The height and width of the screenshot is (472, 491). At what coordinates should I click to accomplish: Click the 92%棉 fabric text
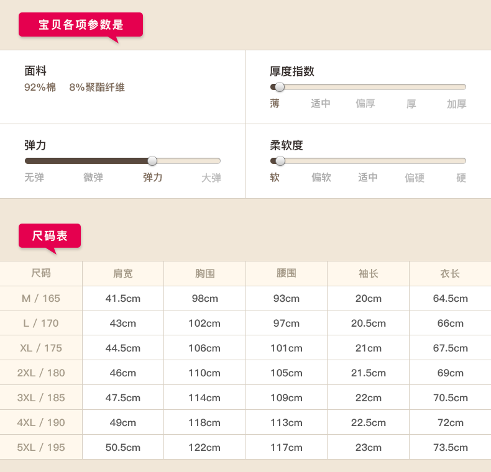40,88
